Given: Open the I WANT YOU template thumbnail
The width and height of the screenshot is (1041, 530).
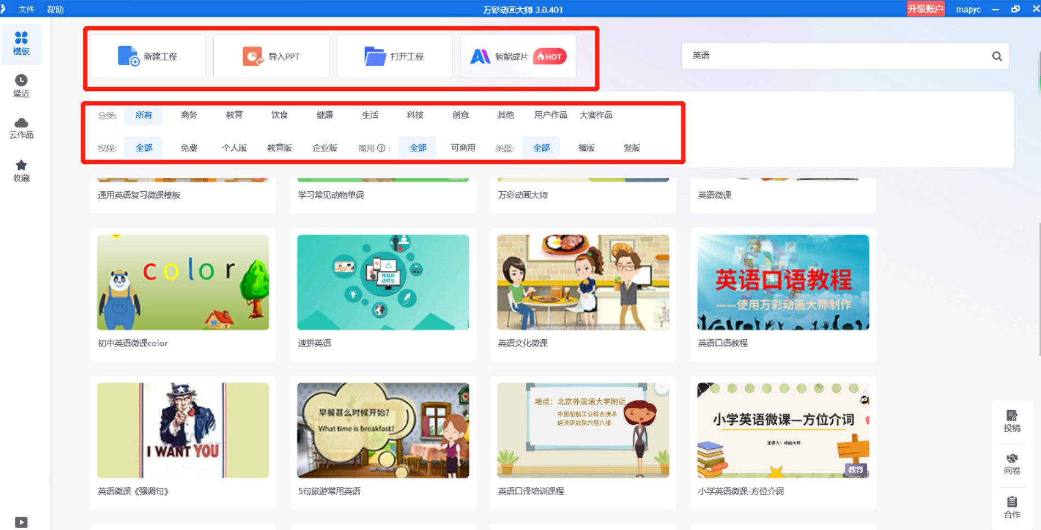Looking at the screenshot, I should coord(183,430).
